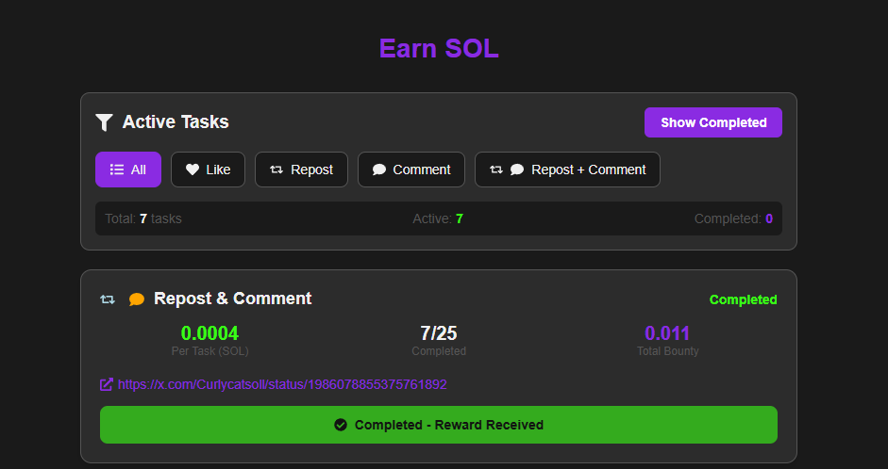This screenshot has width=888, height=469.
Task: Click the retweet icon in Repost & Comment card
Action: [108, 299]
